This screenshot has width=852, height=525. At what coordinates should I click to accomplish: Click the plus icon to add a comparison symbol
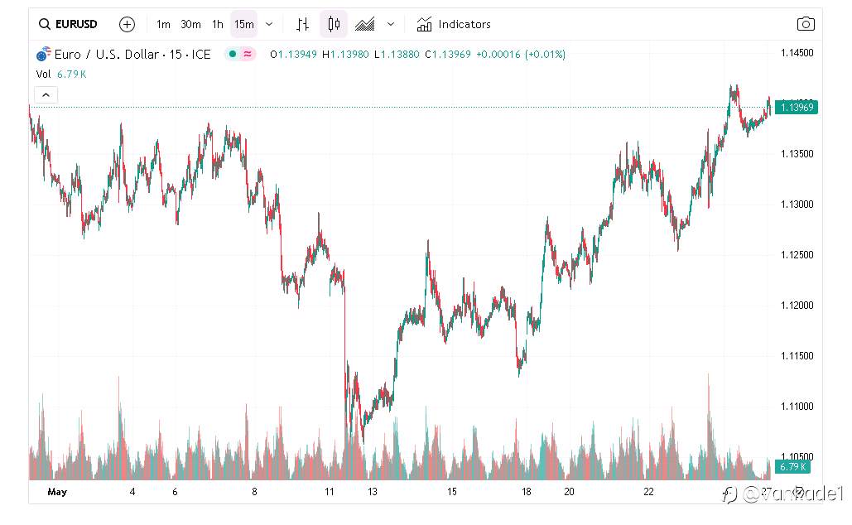[127, 25]
